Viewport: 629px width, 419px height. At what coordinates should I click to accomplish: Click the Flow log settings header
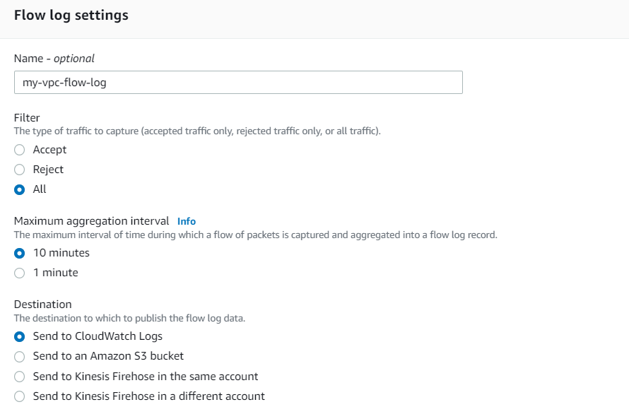coord(71,15)
